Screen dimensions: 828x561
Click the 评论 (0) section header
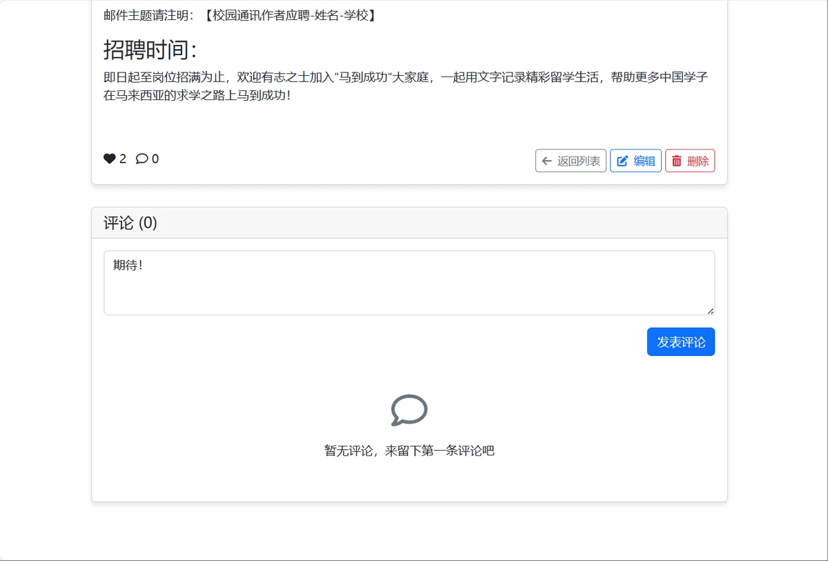coord(409,223)
